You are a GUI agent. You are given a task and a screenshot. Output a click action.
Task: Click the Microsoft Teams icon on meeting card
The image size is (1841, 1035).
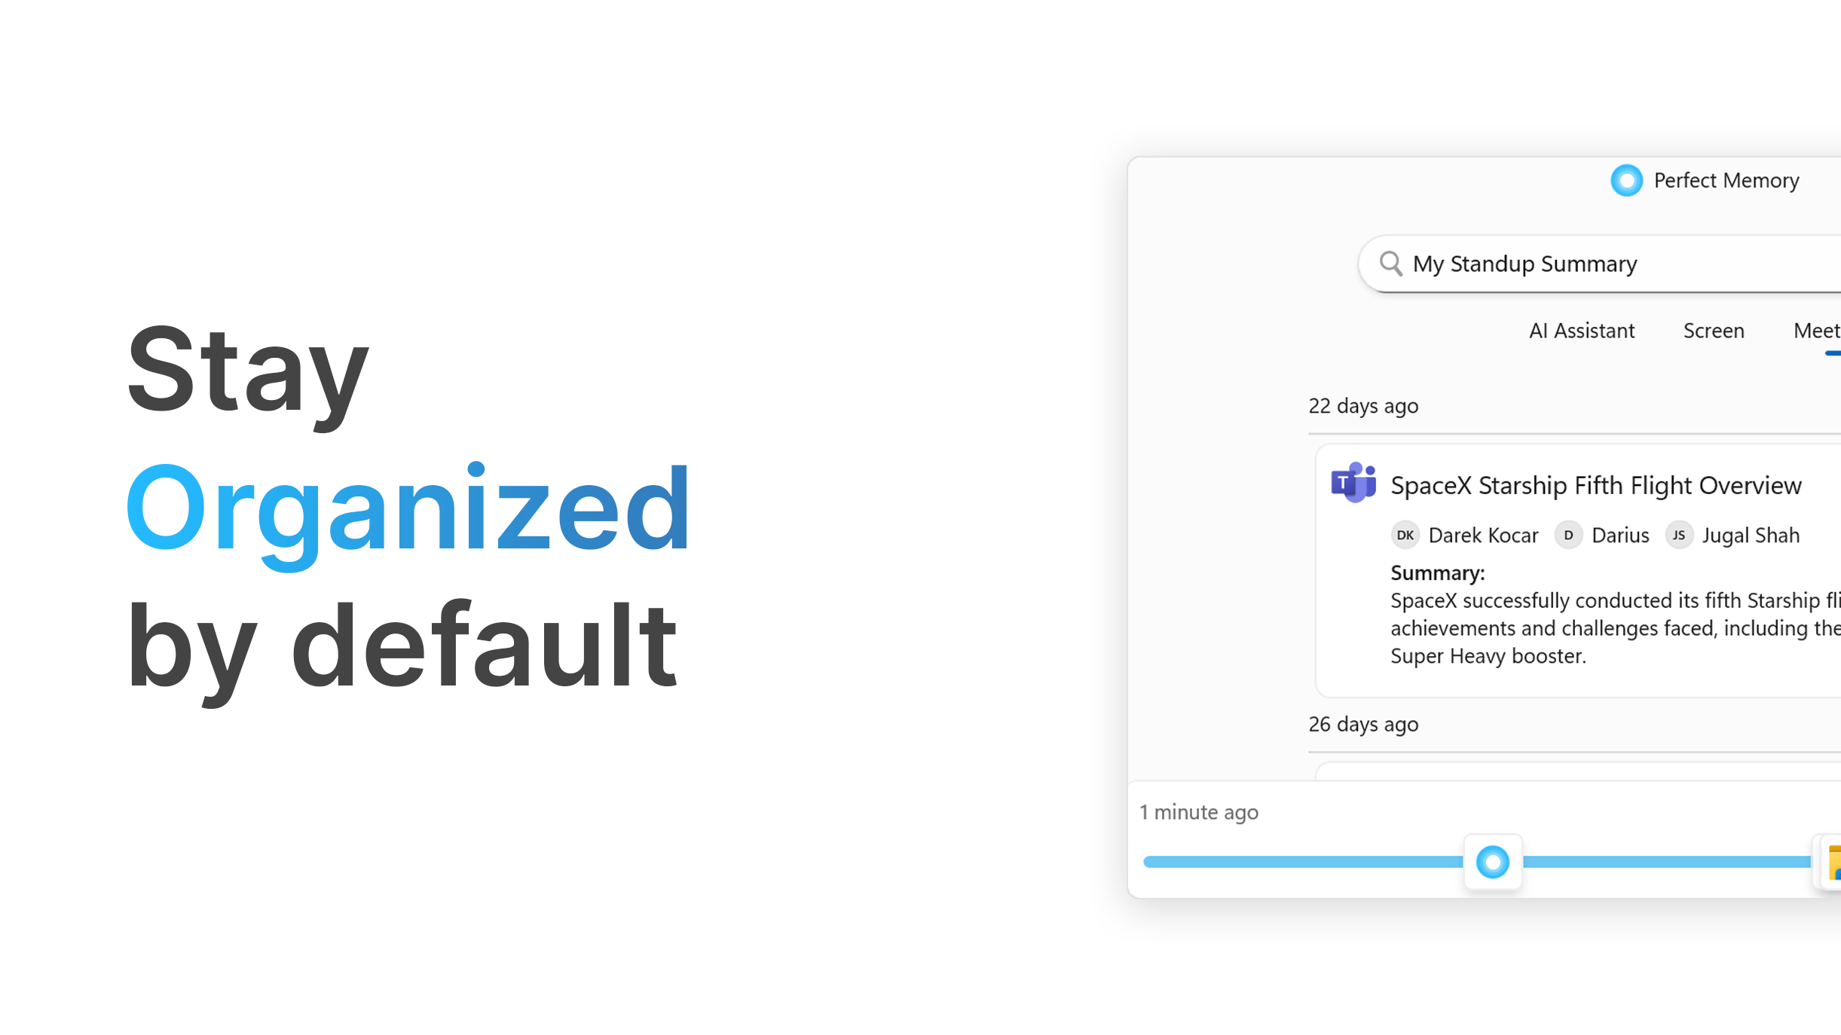[1353, 483]
